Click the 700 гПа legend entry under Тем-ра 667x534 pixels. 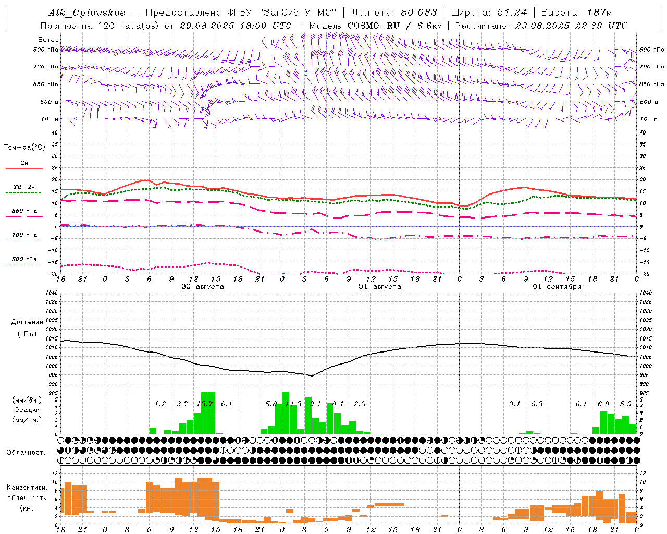point(24,235)
